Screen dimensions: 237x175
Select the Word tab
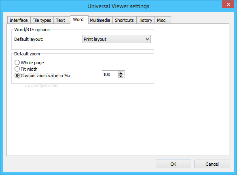pos(79,19)
